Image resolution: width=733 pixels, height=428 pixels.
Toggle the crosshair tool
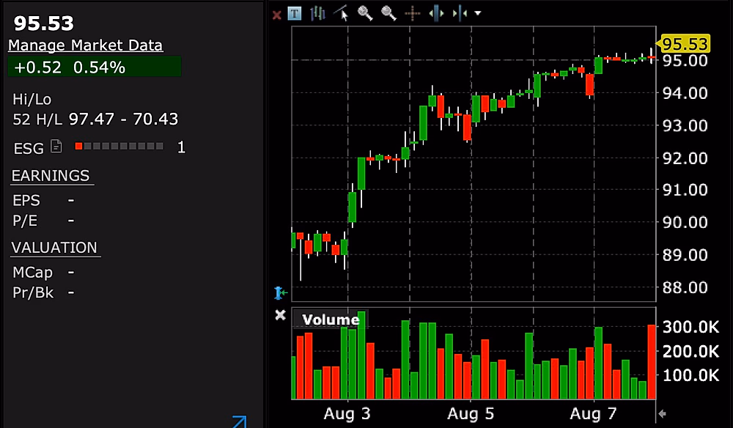click(x=412, y=13)
